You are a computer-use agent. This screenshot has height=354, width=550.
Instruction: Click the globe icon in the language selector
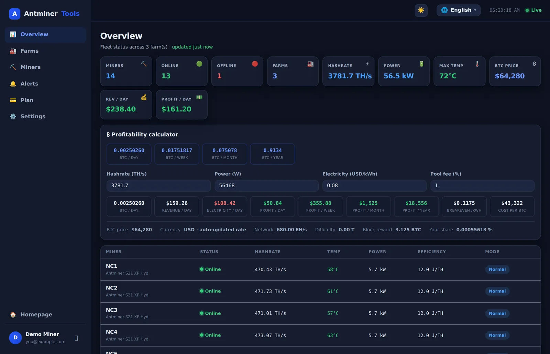(444, 10)
